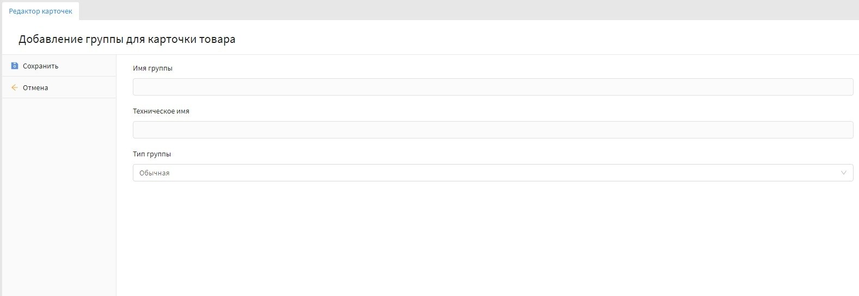Viewport: 859px width, 296px height.
Task: Click the heading Добавление группы для карточки товара
Action: tap(127, 40)
